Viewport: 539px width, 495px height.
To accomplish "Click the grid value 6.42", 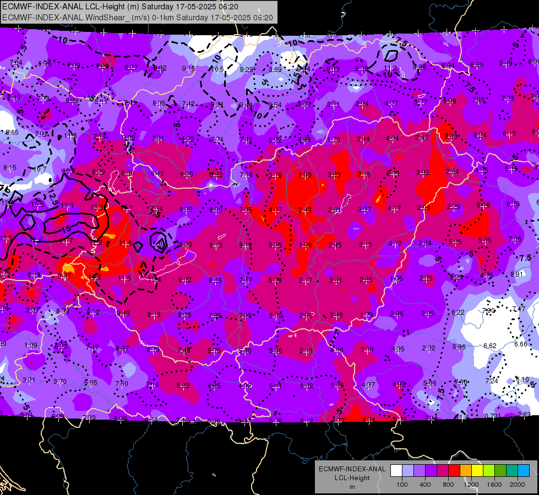I will [x=157, y=173].
